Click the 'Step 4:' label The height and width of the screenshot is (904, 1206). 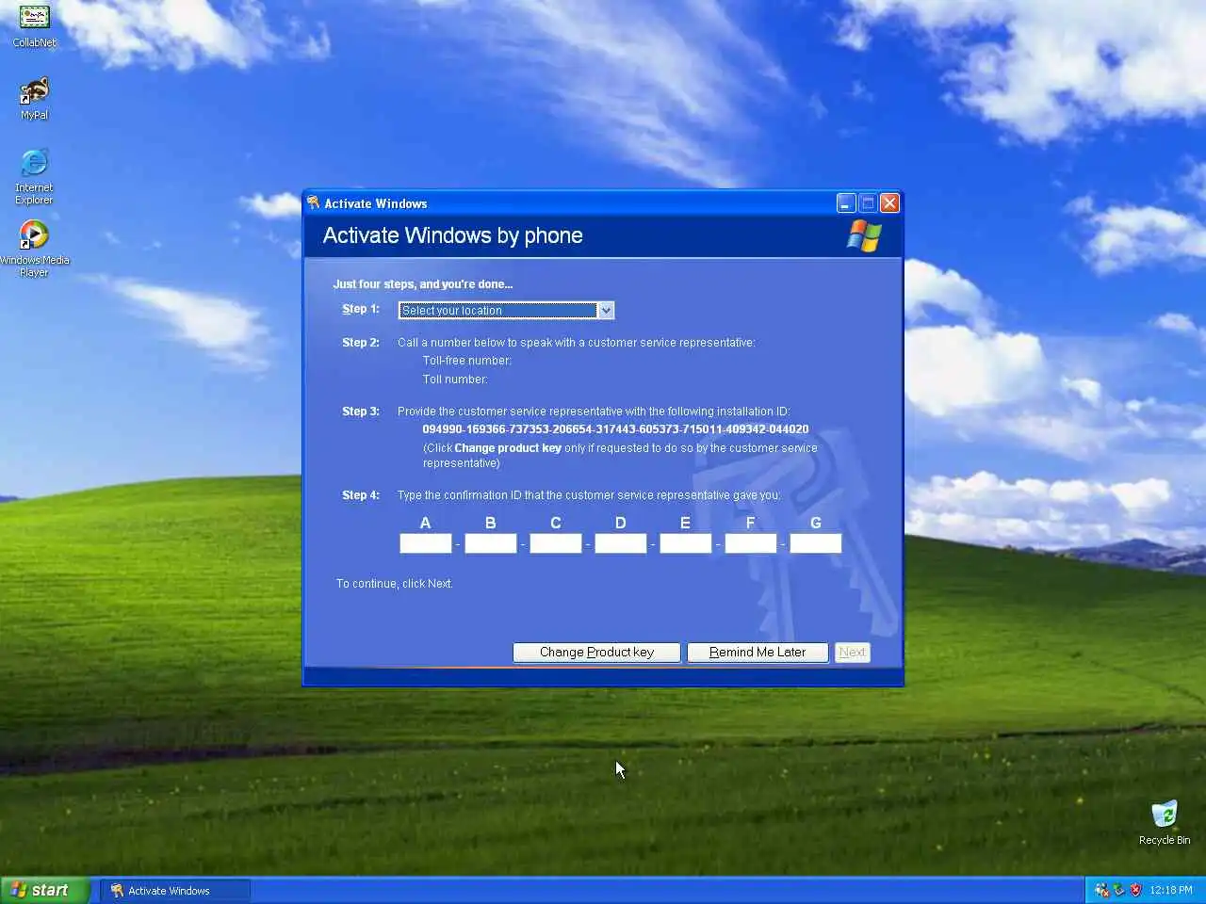click(x=361, y=495)
